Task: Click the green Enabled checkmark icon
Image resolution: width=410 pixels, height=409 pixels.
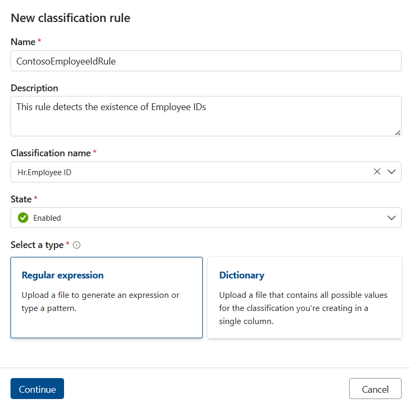Action: pyautogui.click(x=23, y=218)
